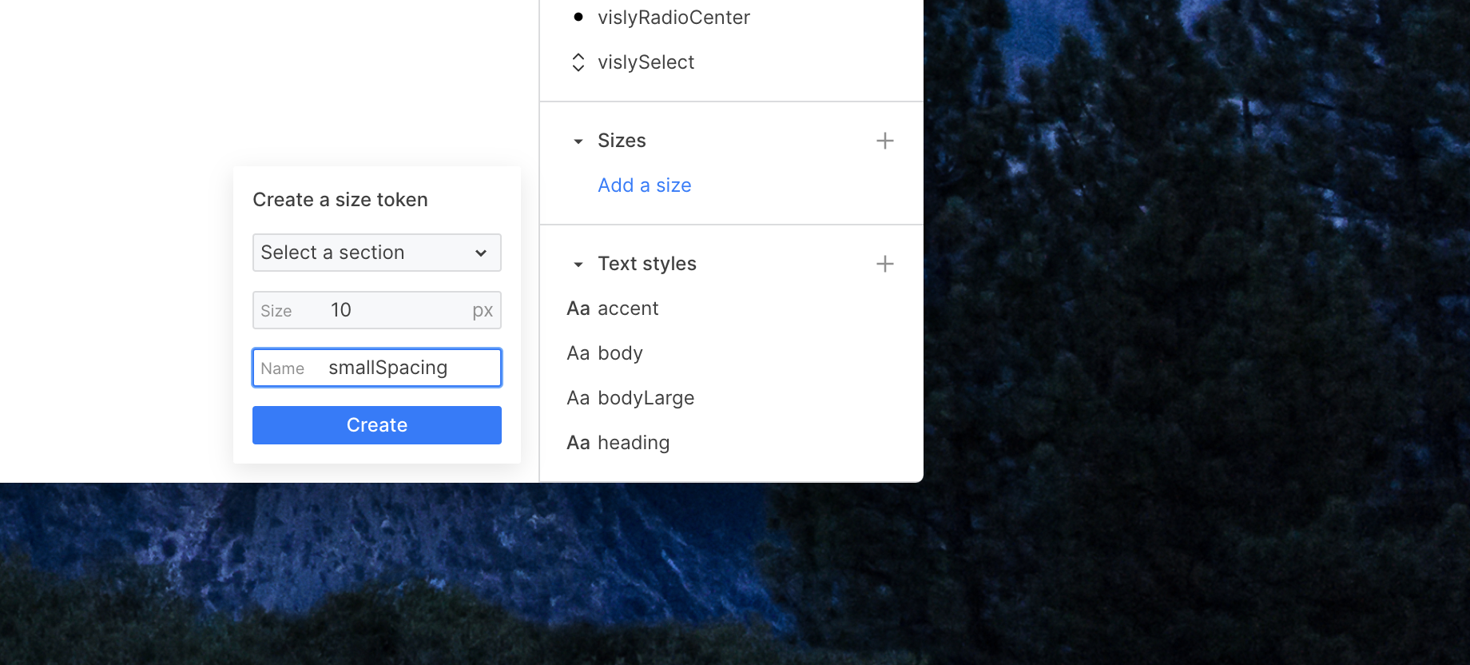Click the Name field containing smallSpacing
Image resolution: width=1470 pixels, height=665 pixels.
pyautogui.click(x=377, y=368)
